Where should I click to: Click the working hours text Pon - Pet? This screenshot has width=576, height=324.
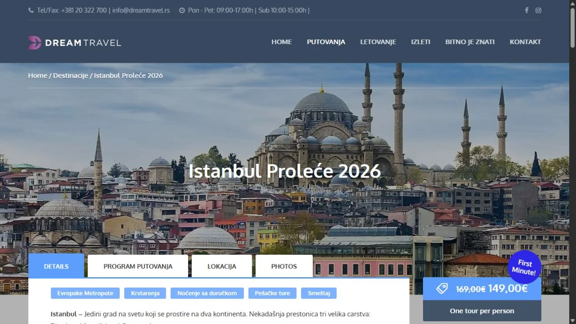tap(249, 10)
